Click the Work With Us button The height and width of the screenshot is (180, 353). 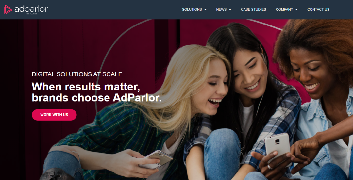pyautogui.click(x=54, y=115)
